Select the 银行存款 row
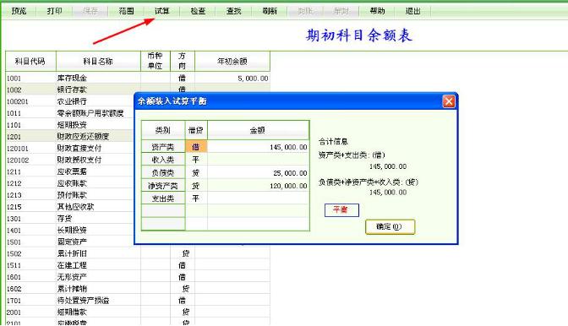This screenshot has width=568, height=326. pos(138,89)
